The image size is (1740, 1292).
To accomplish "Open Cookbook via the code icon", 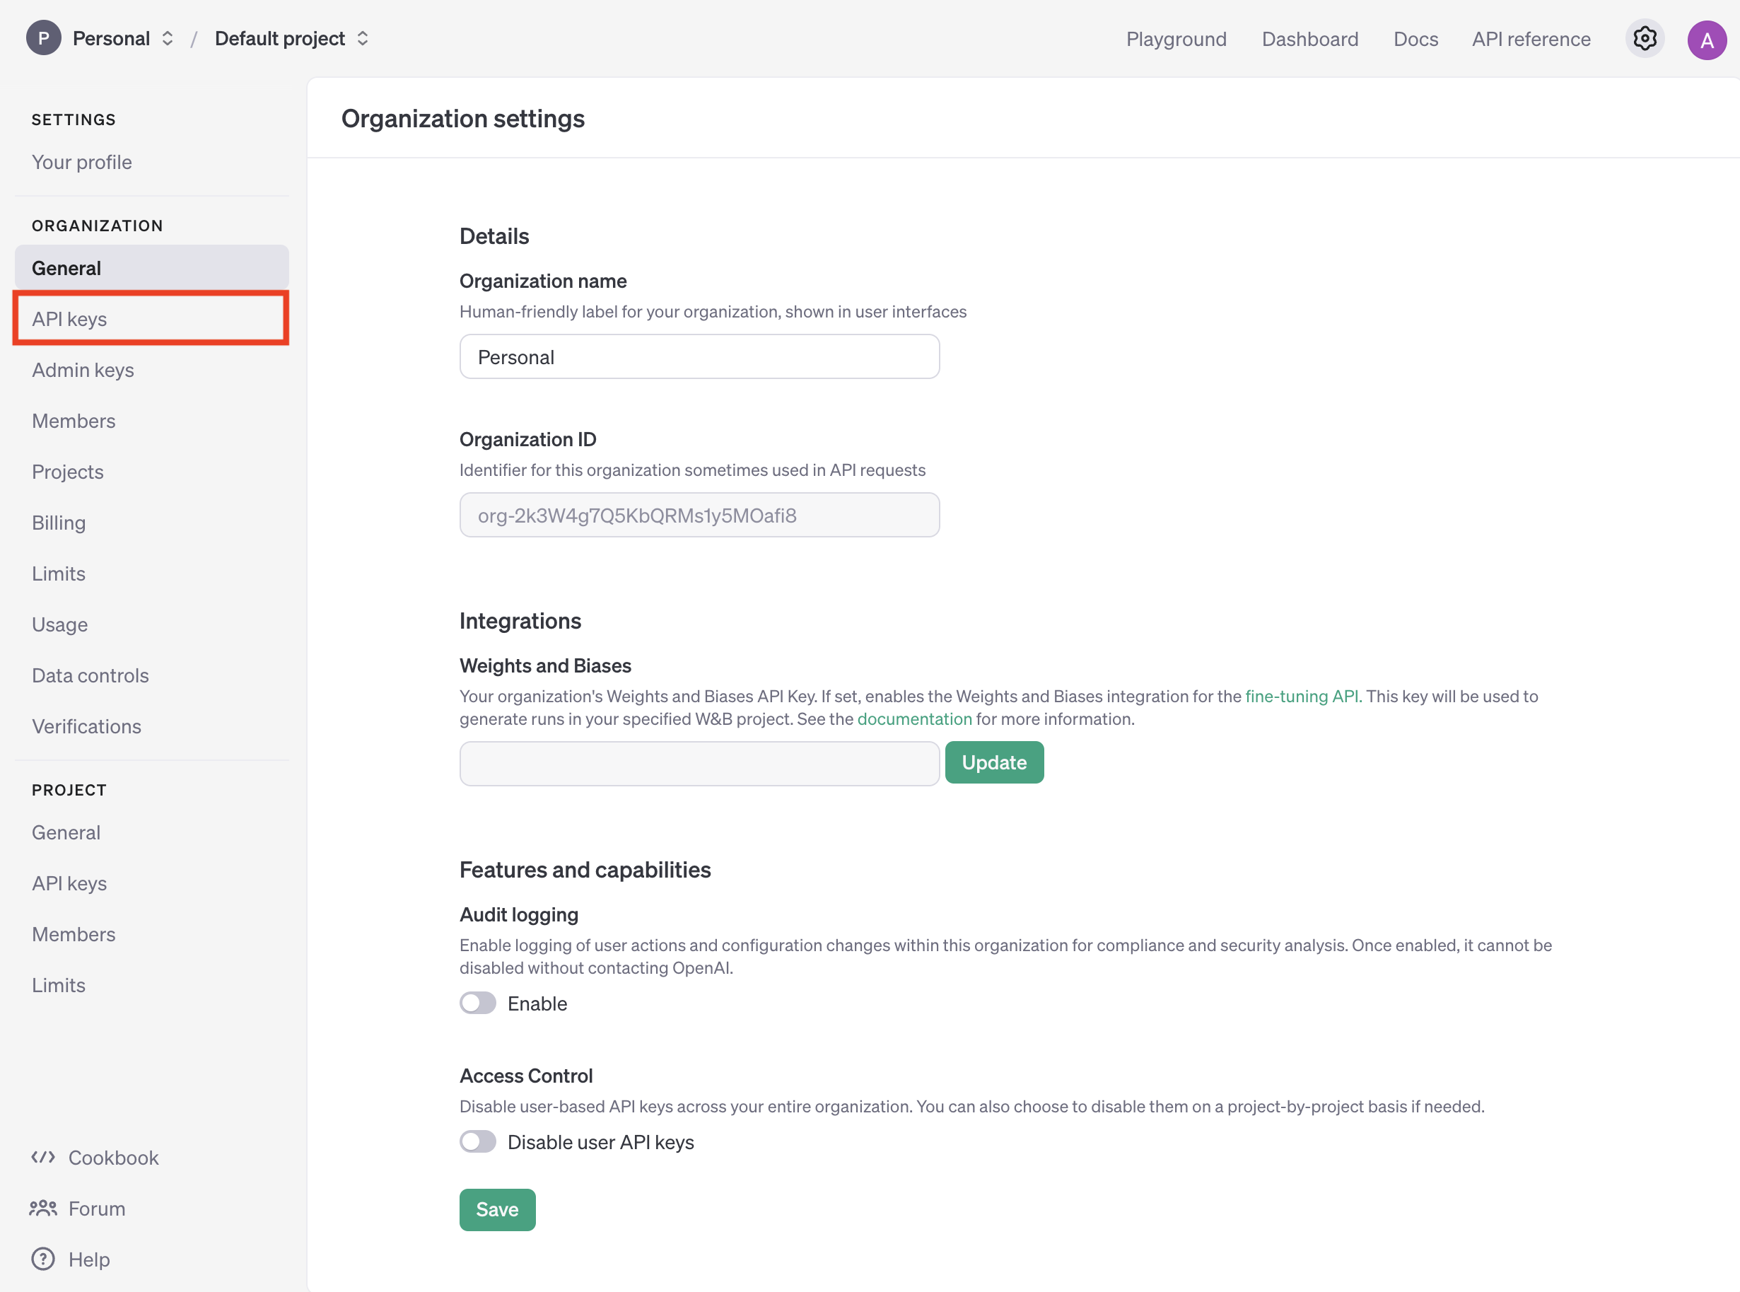I will click(x=43, y=1157).
